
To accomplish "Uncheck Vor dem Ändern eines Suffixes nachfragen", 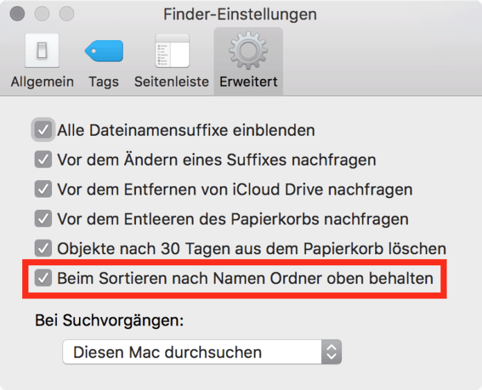I will coord(43,159).
